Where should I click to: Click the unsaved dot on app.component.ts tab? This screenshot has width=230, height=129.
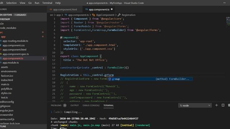click(x=112, y=9)
